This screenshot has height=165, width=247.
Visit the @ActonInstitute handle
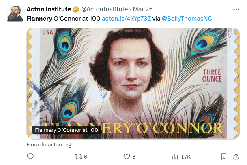pos(103,9)
